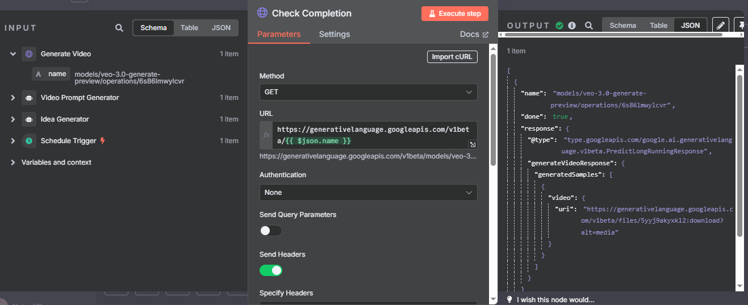Screen dimensions: 748x305
Task: Click the 1 item label in OUTPUT panel
Action: tap(516, 51)
